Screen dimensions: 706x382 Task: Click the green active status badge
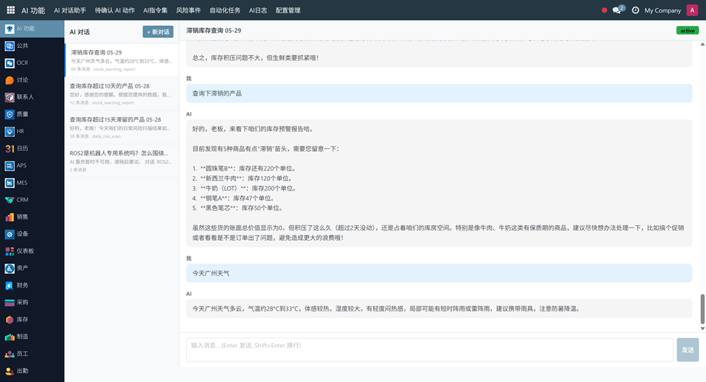(687, 31)
